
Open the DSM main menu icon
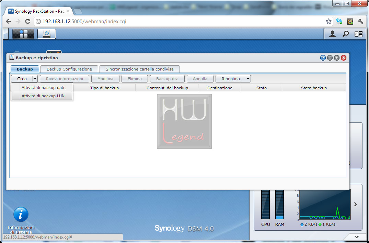point(23,34)
